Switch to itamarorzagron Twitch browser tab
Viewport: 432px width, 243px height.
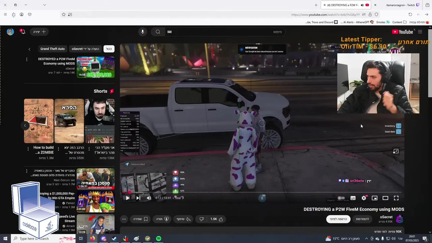click(x=401, y=5)
